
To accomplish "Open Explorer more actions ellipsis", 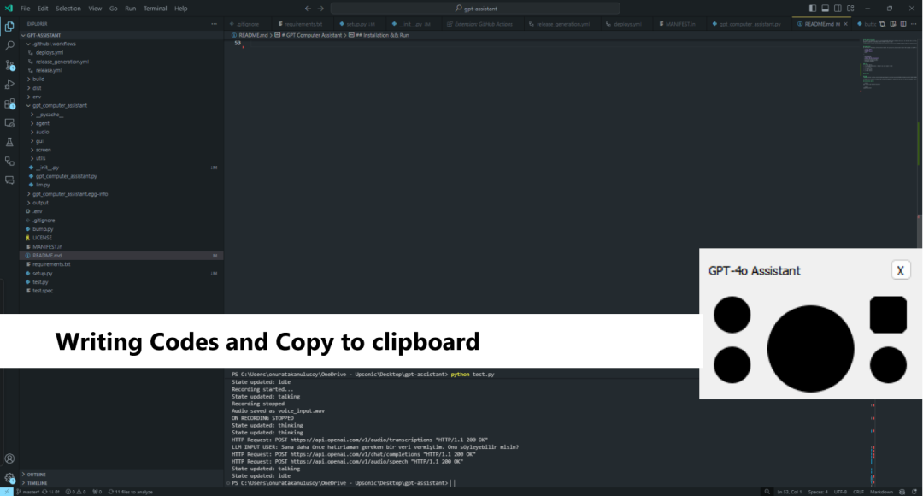I will coord(215,24).
